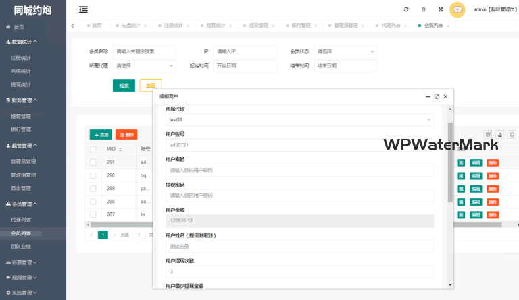Click the 用户姓名 input field in dialog

(x=299, y=246)
